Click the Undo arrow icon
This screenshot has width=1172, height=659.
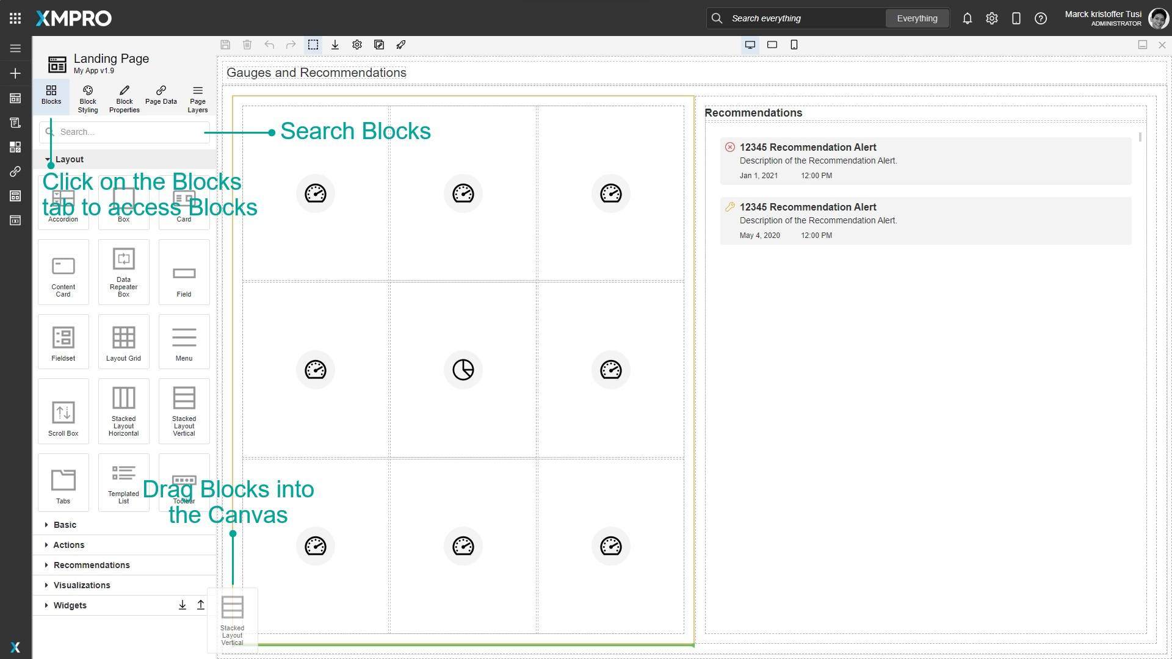(x=269, y=45)
